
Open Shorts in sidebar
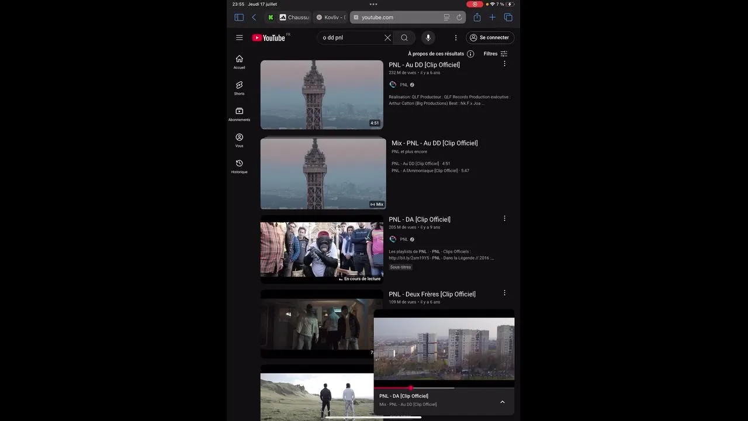tap(239, 88)
